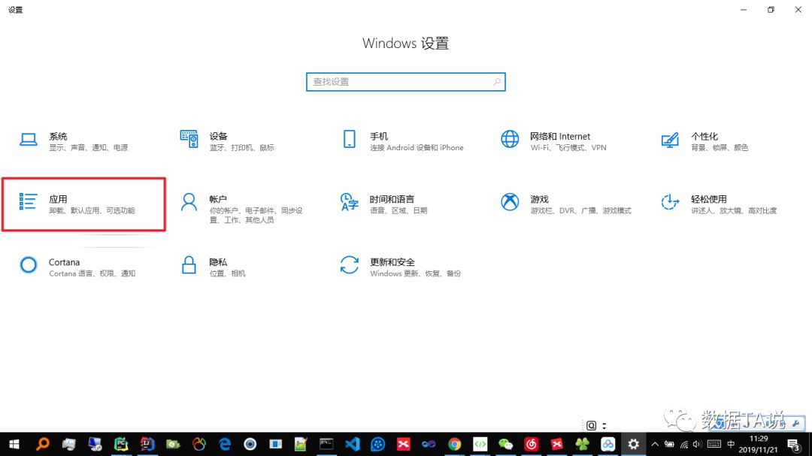Select the 更新和安全 category title

(x=392, y=262)
